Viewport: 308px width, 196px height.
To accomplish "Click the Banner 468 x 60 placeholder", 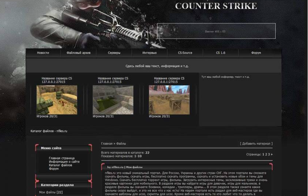I will click(x=216, y=32).
